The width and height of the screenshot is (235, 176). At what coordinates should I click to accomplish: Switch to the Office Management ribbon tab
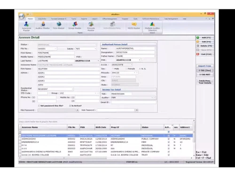tap(110, 19)
